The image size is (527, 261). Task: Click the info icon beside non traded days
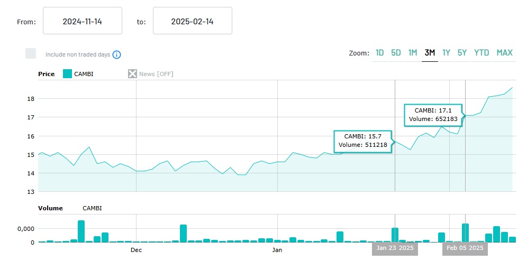pos(117,54)
